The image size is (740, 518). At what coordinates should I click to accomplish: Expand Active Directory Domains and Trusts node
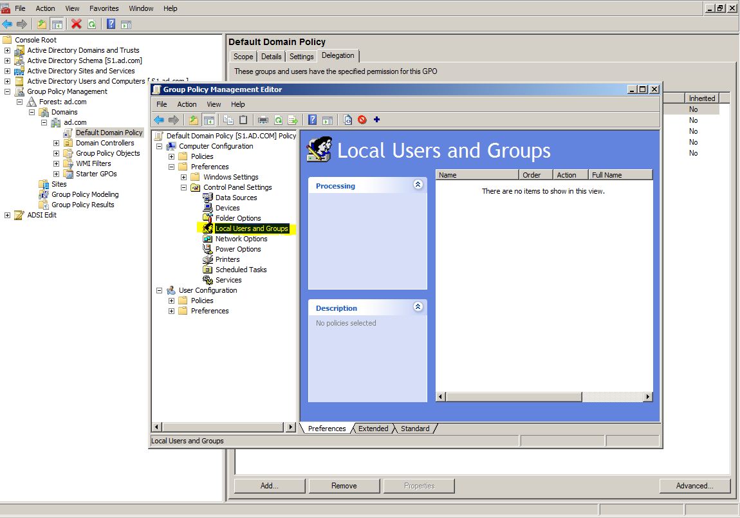7,50
